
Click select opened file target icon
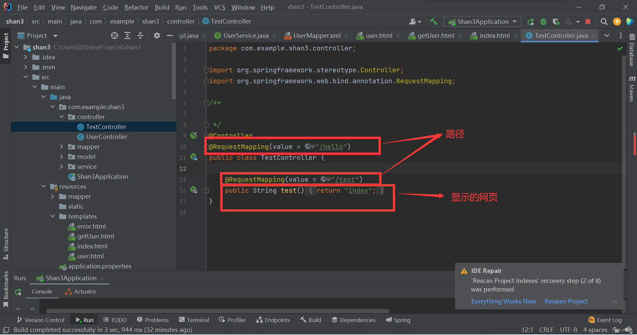pyautogui.click(x=114, y=35)
